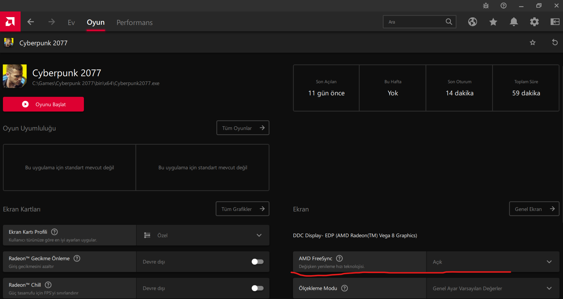
Task: Toggle the sidebar panel icon
Action: (x=555, y=22)
